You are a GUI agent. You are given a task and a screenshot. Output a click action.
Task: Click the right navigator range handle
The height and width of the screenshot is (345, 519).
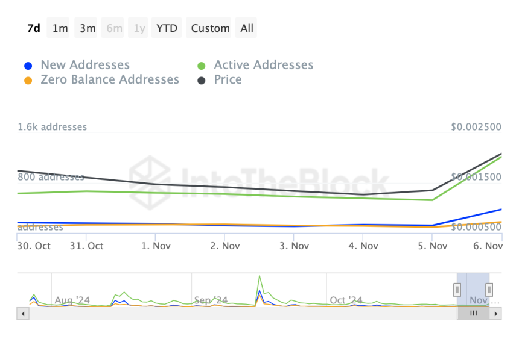point(489,290)
